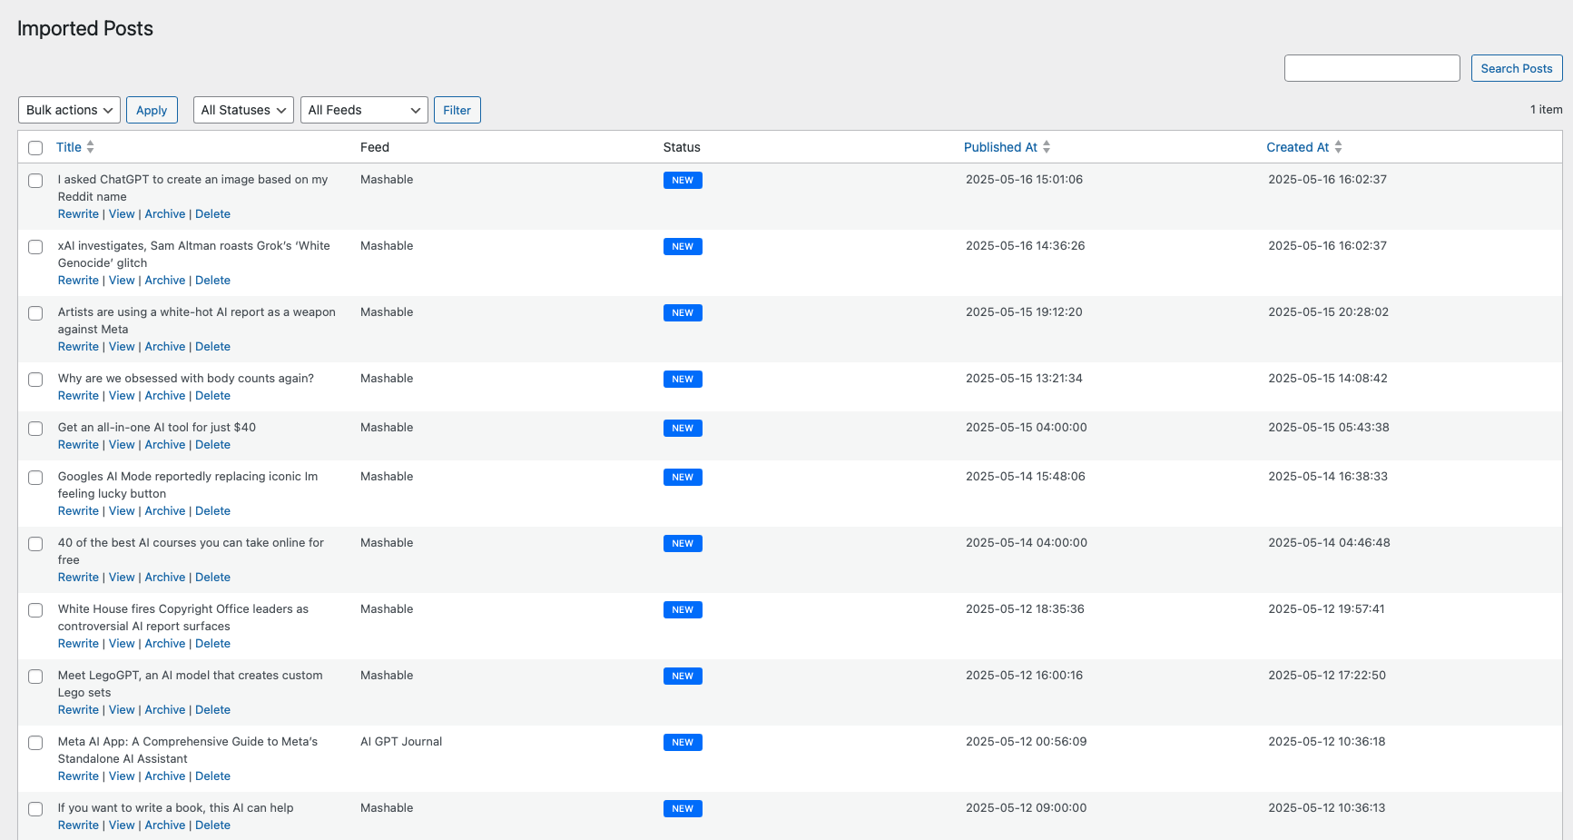The height and width of the screenshot is (840, 1573).
Task: Tick the 'Why are we obsessed with body counts' checkbox
Action: click(35, 380)
